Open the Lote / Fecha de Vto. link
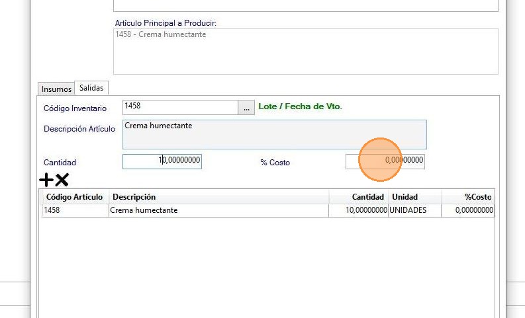 300,106
